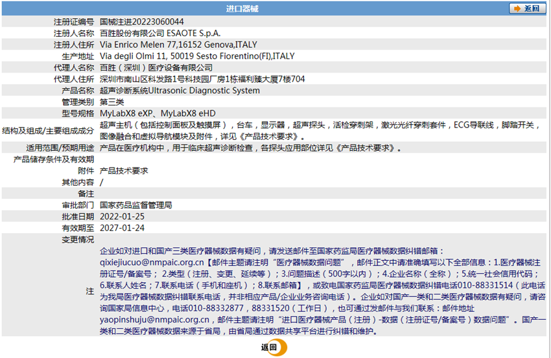Select management category value 第三类

point(111,102)
